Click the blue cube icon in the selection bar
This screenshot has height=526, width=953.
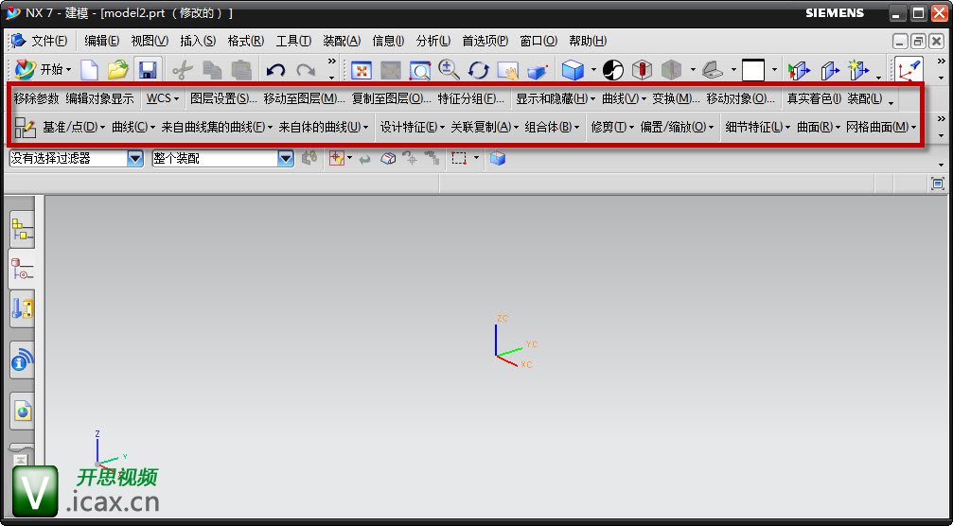coord(498,159)
